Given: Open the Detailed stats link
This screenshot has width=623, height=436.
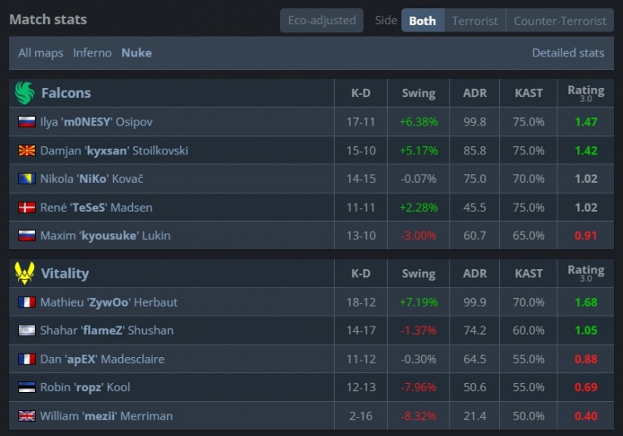Looking at the screenshot, I should (567, 52).
